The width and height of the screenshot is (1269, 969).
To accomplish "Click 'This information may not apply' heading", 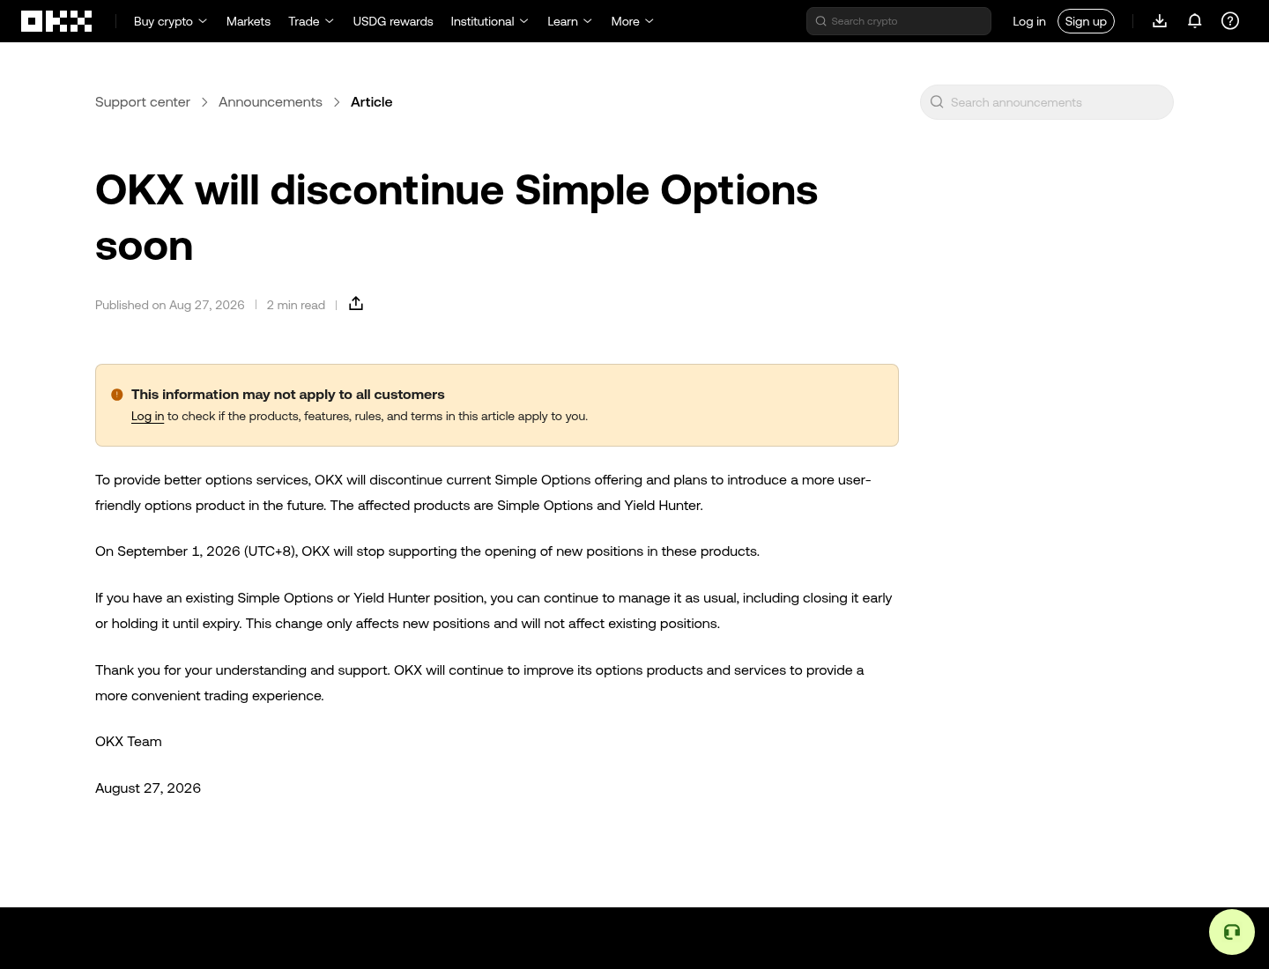I will [x=288, y=395].
